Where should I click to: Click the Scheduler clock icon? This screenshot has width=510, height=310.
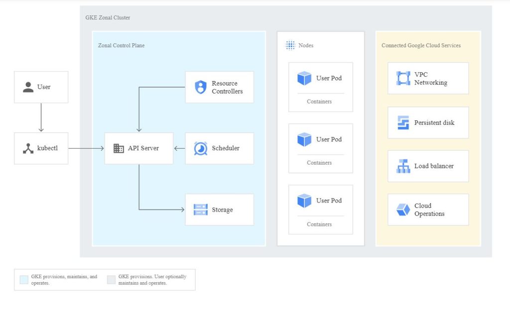(x=199, y=148)
